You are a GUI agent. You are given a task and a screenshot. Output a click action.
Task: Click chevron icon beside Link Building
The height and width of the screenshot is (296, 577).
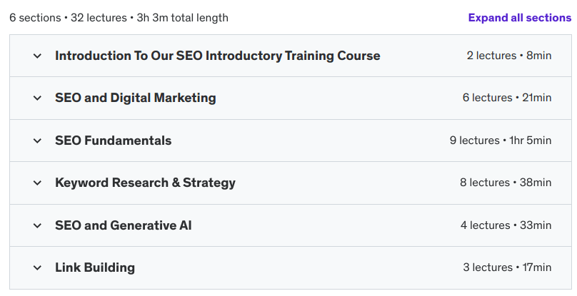click(37, 268)
